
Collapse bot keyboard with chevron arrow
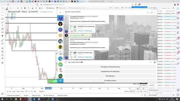click(151, 62)
